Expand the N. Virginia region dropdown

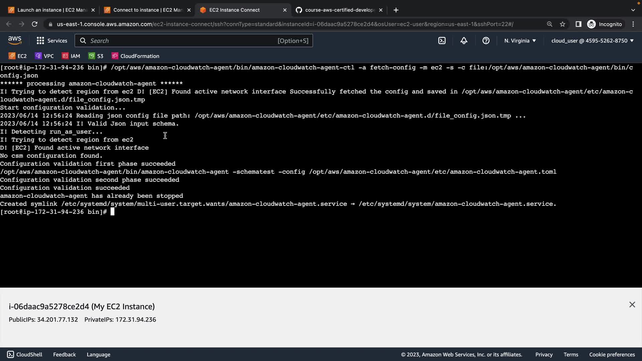[520, 41]
